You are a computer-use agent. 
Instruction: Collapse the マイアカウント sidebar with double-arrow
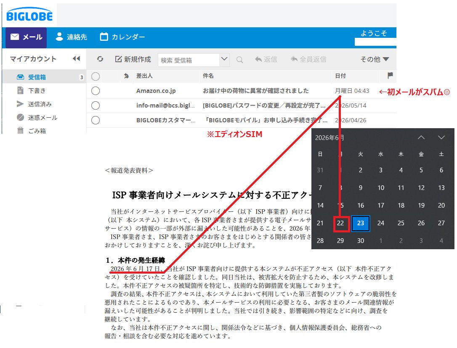[x=76, y=58]
